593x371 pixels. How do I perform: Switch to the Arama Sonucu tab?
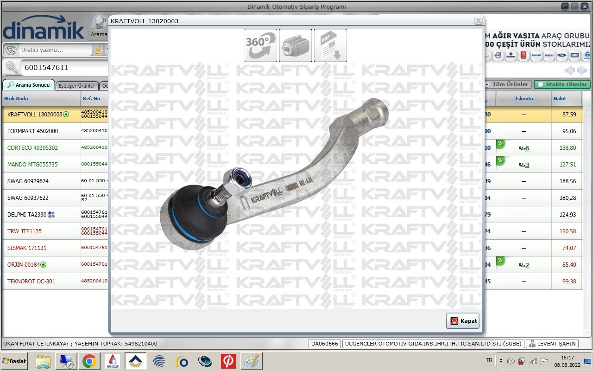[28, 85]
